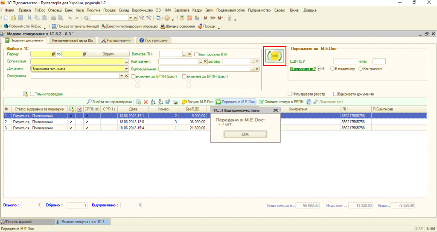Click the Cut scissors icon
This screenshot has width=437, height=232.
pyautogui.click(x=29, y=18)
